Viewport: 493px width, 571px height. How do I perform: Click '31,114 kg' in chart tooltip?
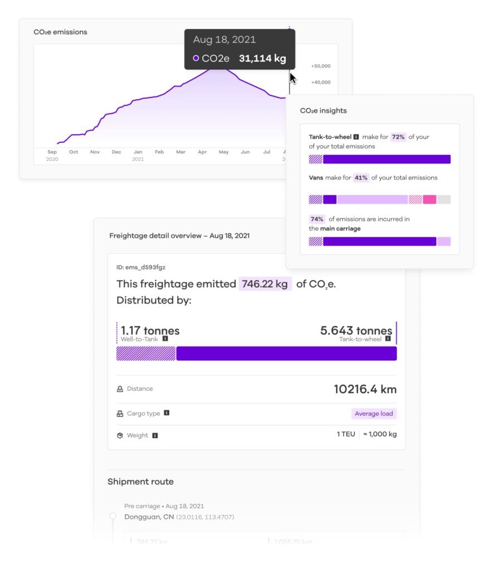pos(262,58)
